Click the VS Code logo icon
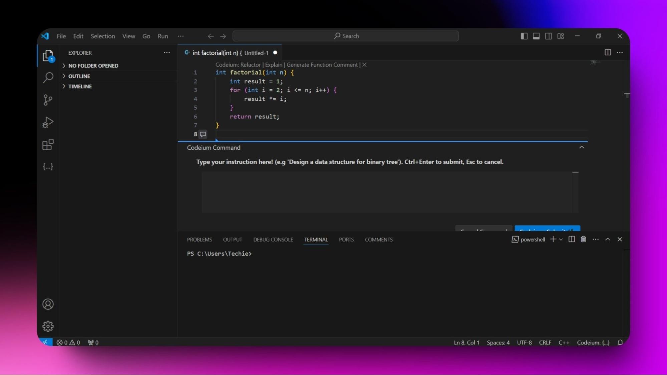 coord(45,36)
